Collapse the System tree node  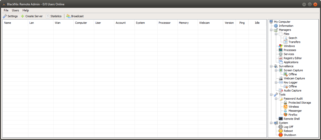tap(271, 123)
